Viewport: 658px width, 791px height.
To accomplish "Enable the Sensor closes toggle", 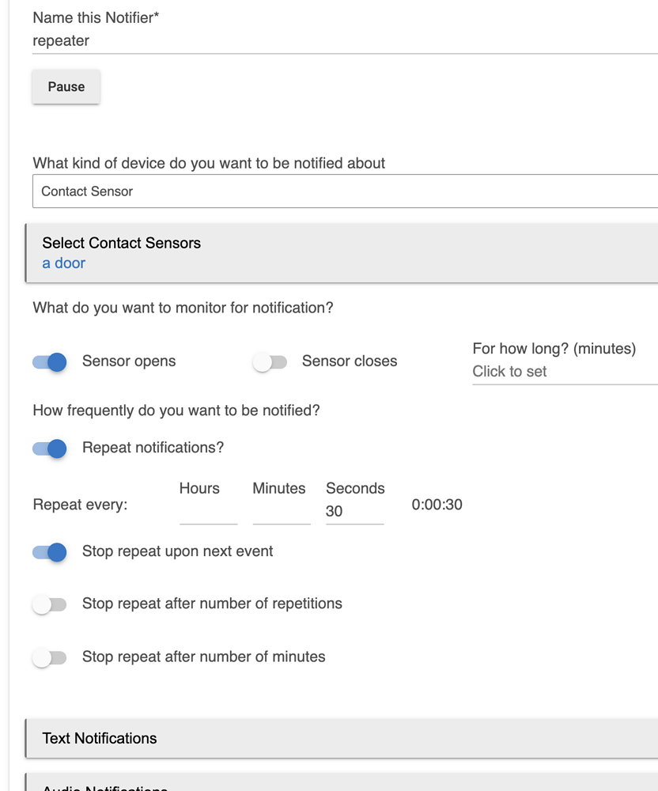I will (x=270, y=361).
